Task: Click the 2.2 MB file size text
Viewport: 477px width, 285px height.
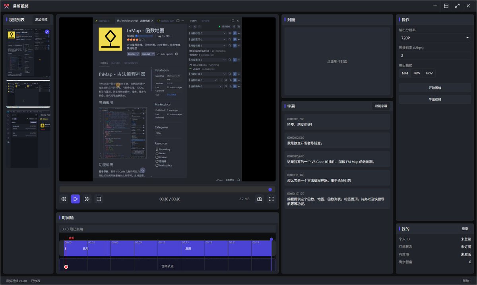Action: 244,199
